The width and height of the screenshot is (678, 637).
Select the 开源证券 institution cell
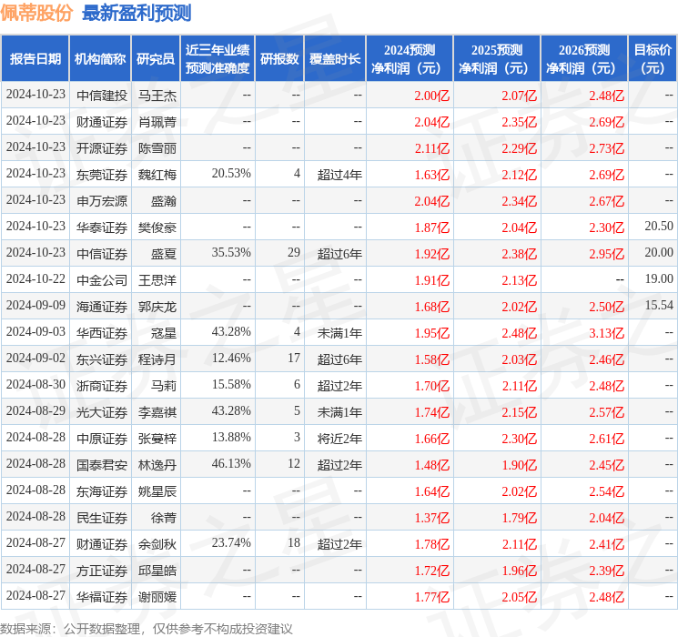pyautogui.click(x=102, y=148)
